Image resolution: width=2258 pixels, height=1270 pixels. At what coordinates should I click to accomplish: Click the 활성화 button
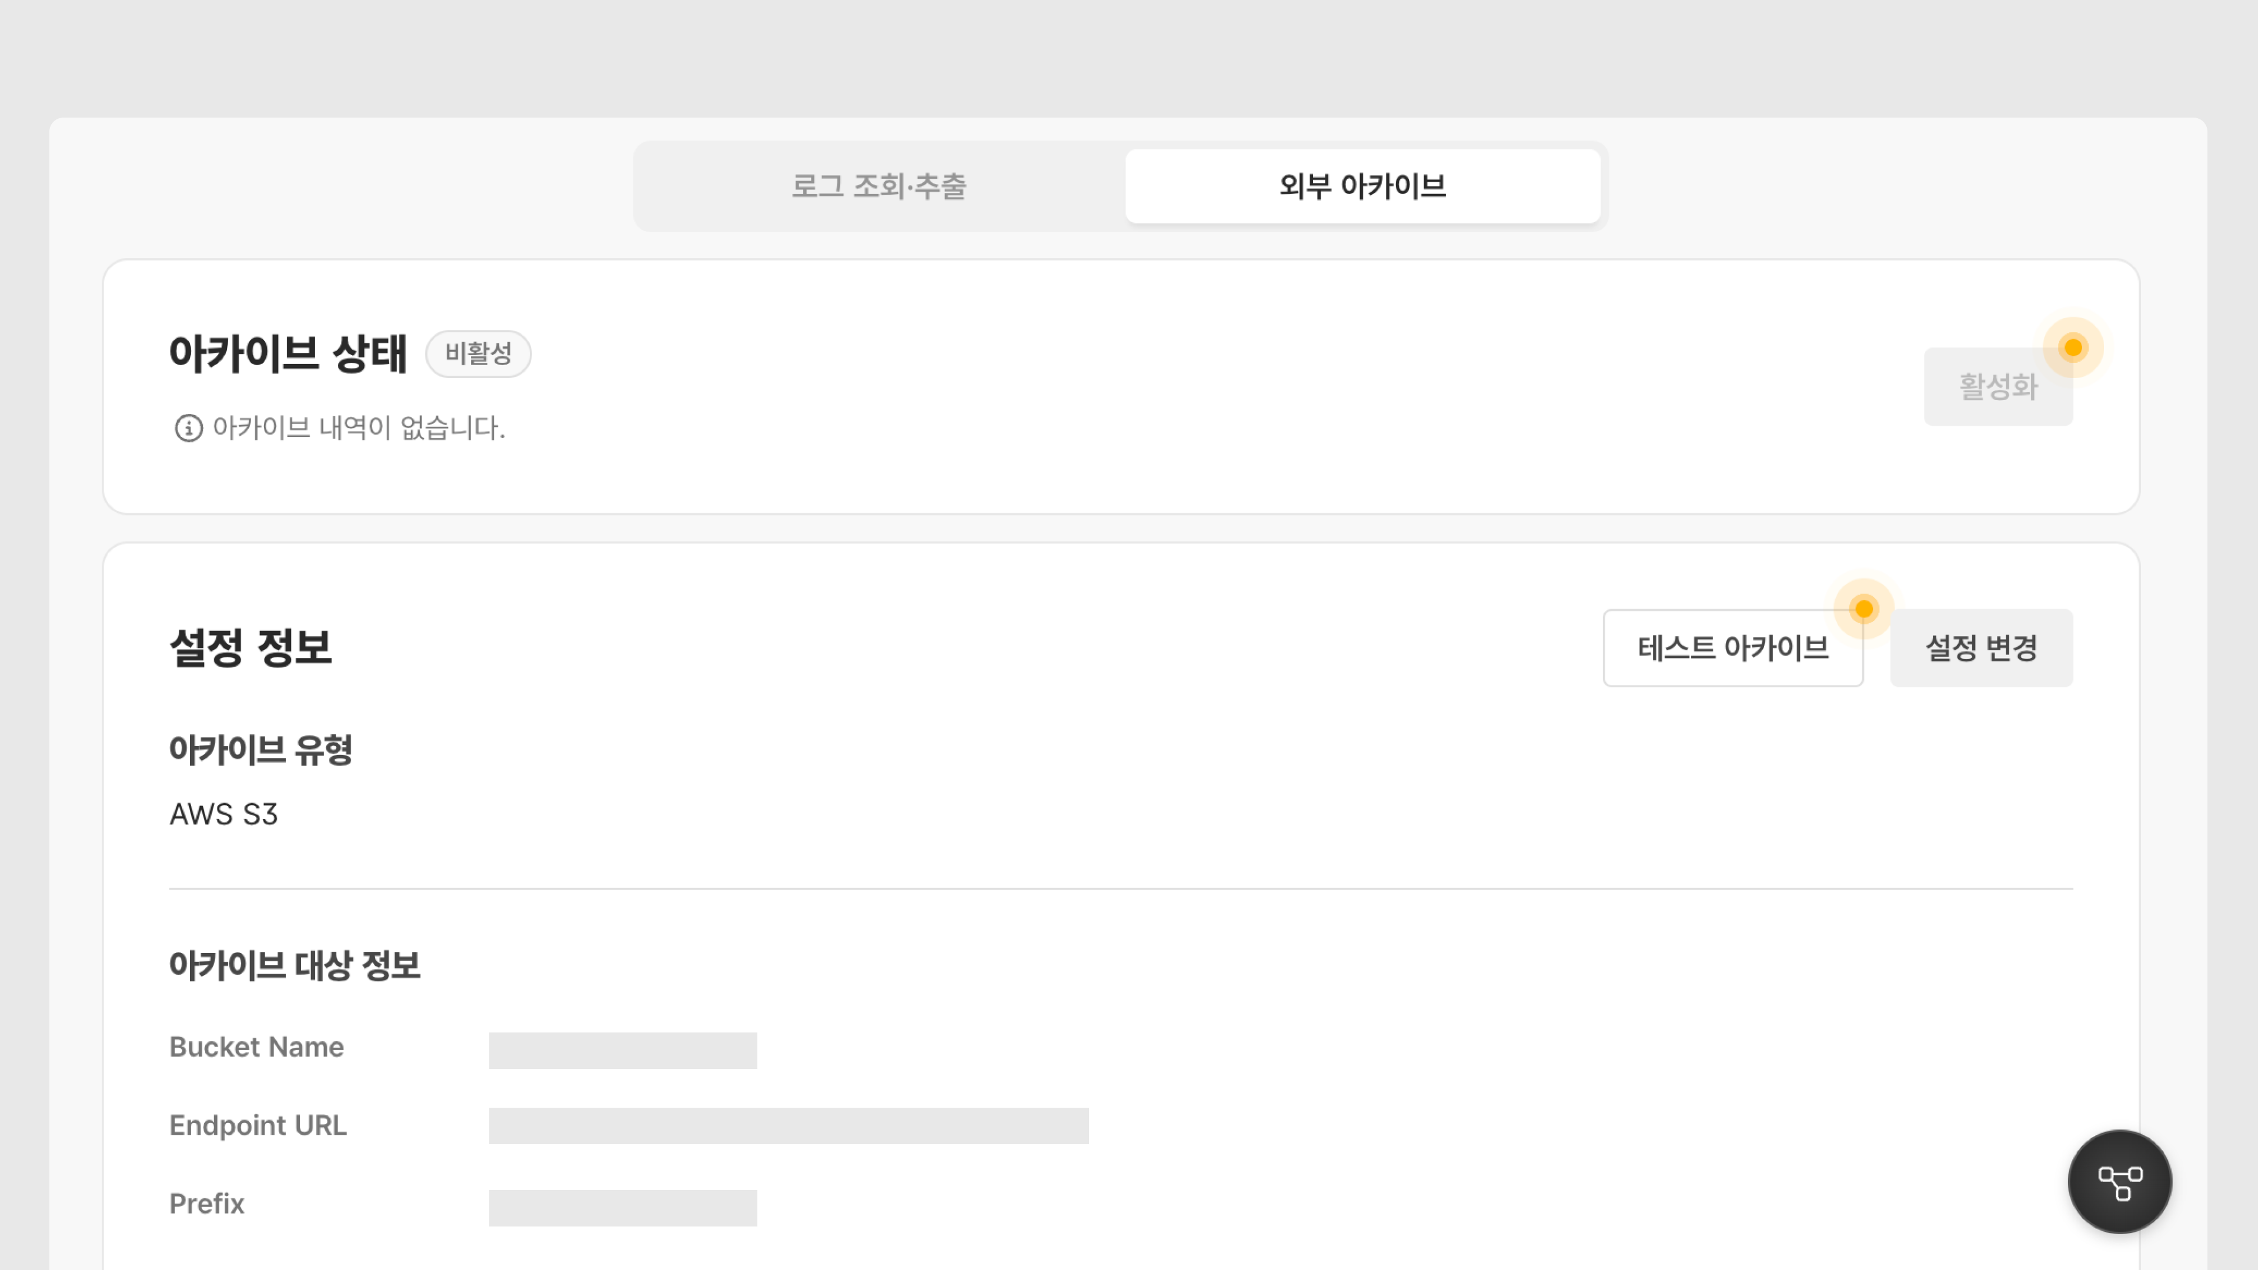coord(1998,386)
